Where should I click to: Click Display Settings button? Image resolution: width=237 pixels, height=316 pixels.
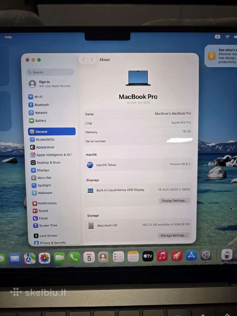tap(174, 200)
